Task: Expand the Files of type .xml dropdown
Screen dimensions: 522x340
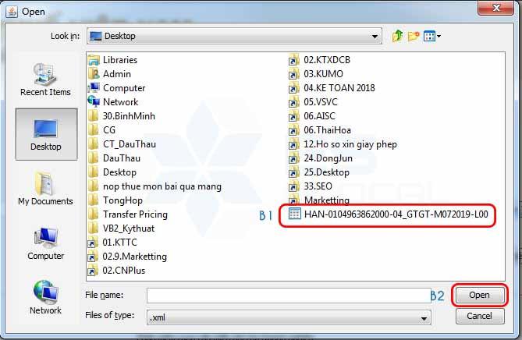Action: coord(424,318)
